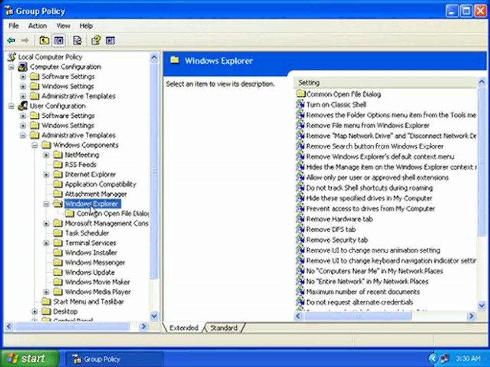Open the Action menu
Viewport: 490px width, 367px height.
click(x=37, y=25)
